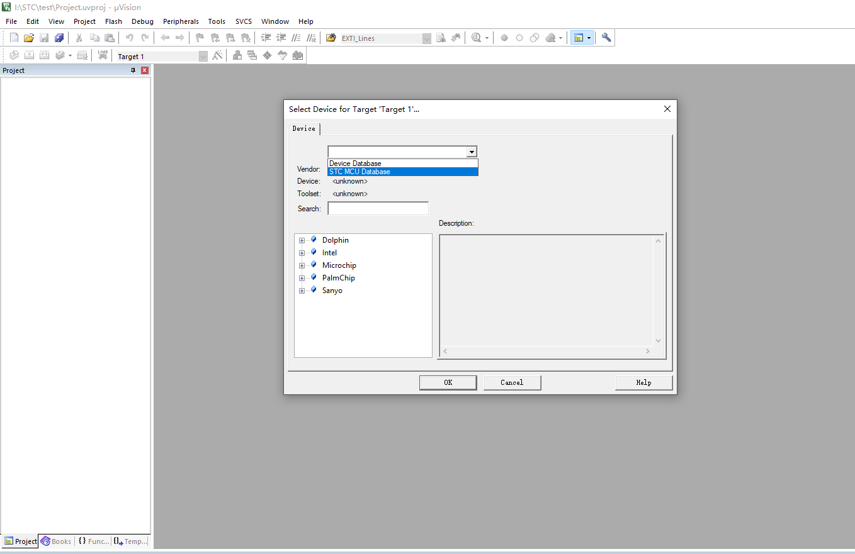The image size is (855, 554).
Task: Click Help in Select Device dialog
Action: coord(643,382)
